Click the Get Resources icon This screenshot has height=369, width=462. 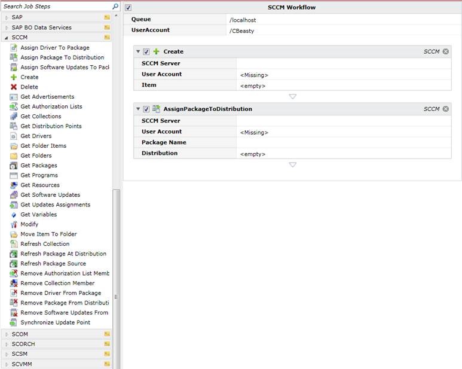(x=14, y=185)
